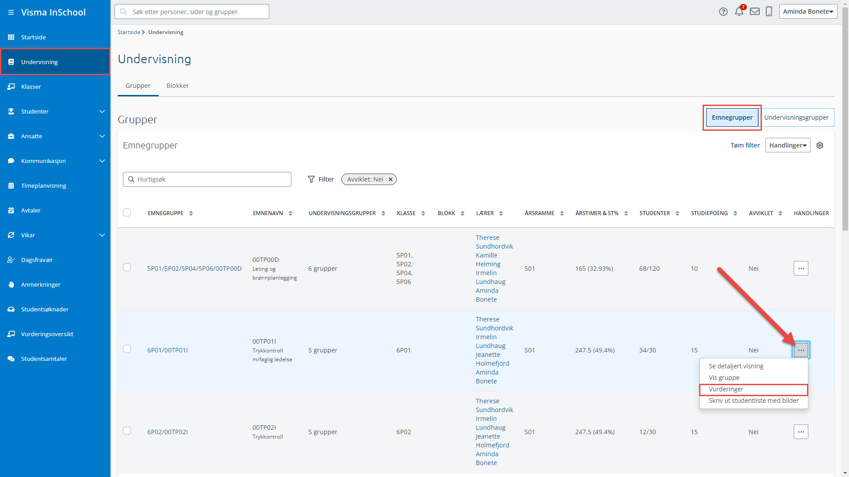Click Tøm filter link
849x477 pixels.
tap(745, 145)
